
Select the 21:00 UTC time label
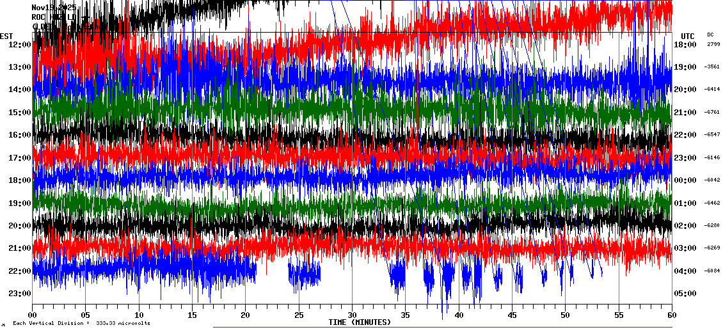685,113
